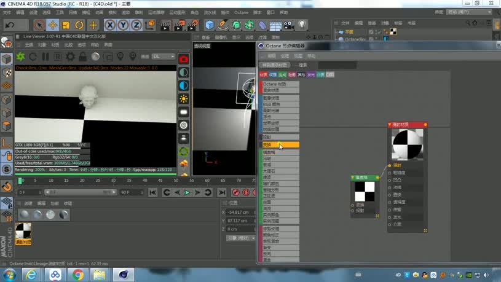The height and width of the screenshot is (282, 501).
Task: Click material node corner resize handle
Action: [425, 230]
